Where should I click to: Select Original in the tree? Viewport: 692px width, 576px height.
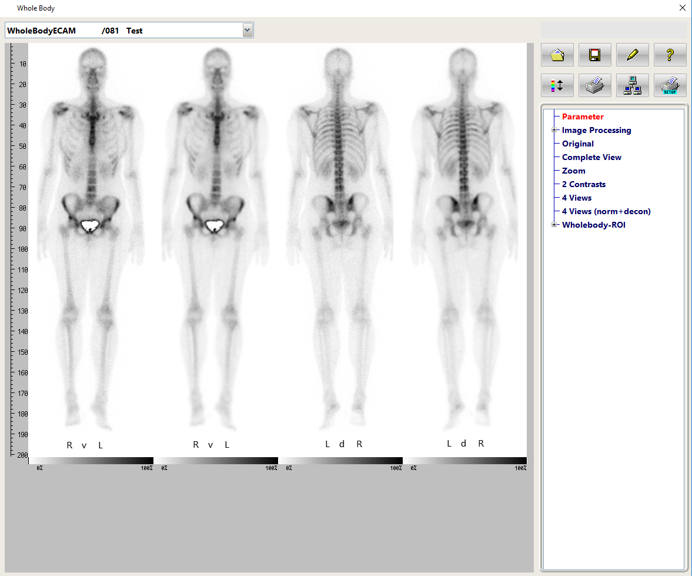[577, 144]
